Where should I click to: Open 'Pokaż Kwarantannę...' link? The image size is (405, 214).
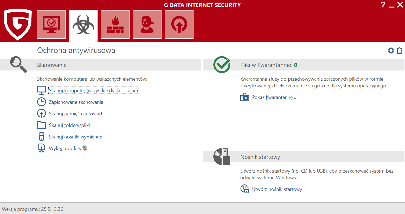pyautogui.click(x=274, y=97)
